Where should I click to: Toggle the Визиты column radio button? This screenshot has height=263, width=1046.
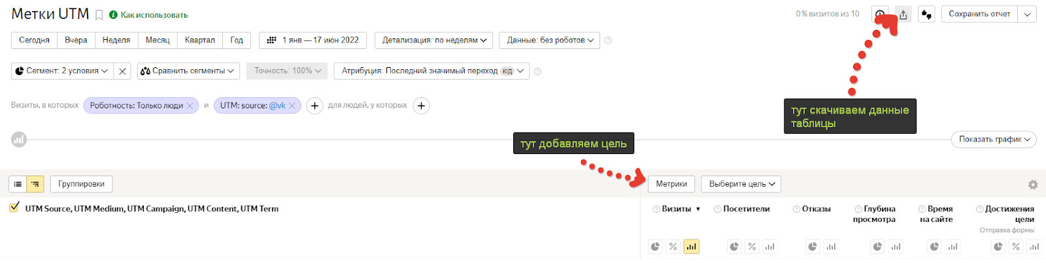(x=656, y=209)
